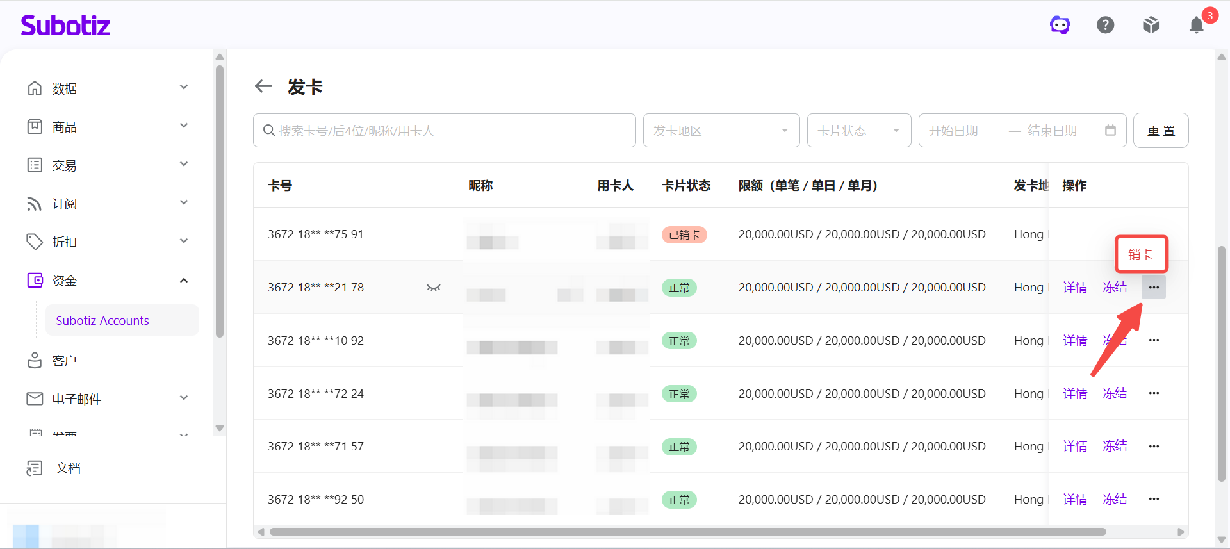Open 详情 for card 92 50

click(1075, 499)
